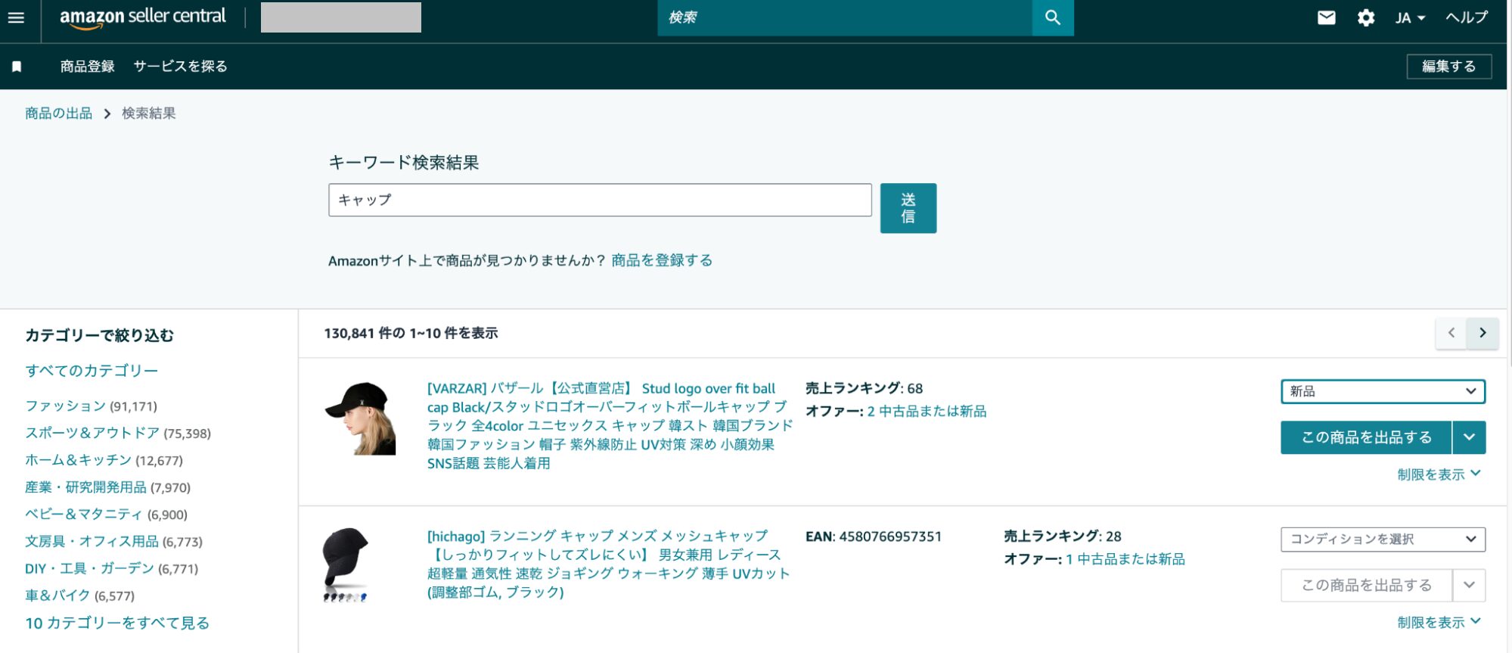Screen dimensions: 1512x653
Task: Open the hamburger navigation menu
Action: click(x=16, y=17)
